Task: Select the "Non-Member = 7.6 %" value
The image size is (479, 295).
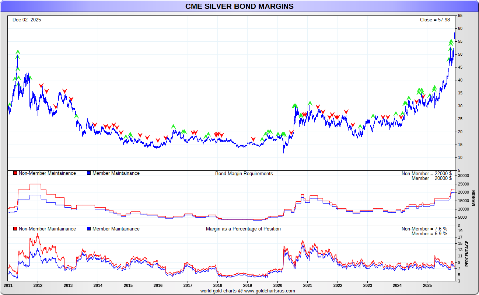Action: coord(424,229)
